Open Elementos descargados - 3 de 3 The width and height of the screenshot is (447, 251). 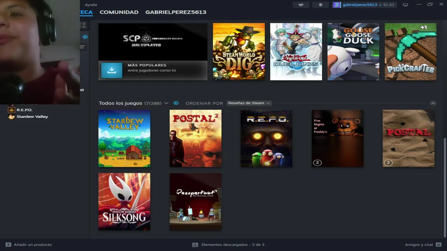(x=233, y=245)
